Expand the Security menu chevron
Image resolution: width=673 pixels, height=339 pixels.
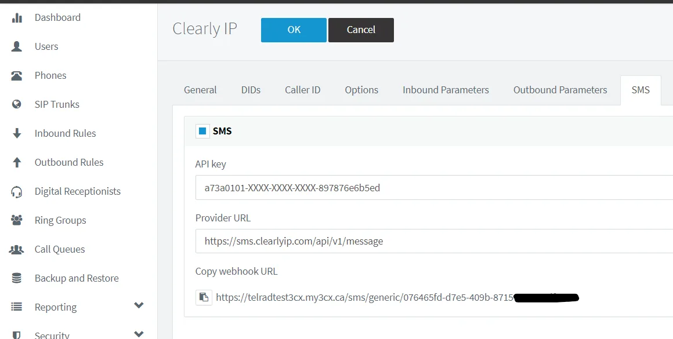[x=139, y=334]
